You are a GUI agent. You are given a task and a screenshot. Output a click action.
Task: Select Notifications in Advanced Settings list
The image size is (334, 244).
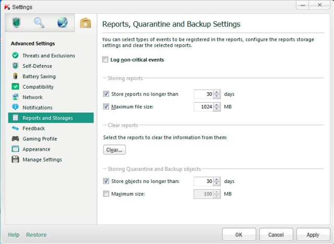point(37,107)
